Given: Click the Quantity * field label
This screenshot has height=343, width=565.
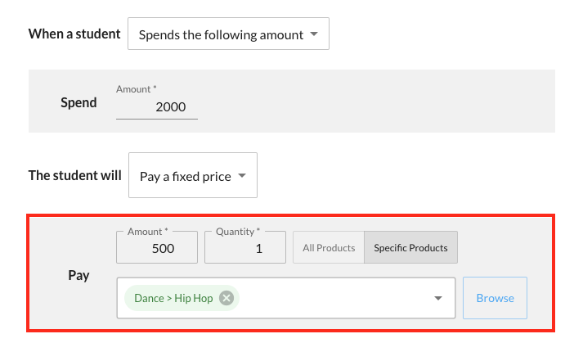Looking at the screenshot, I should point(238,232).
